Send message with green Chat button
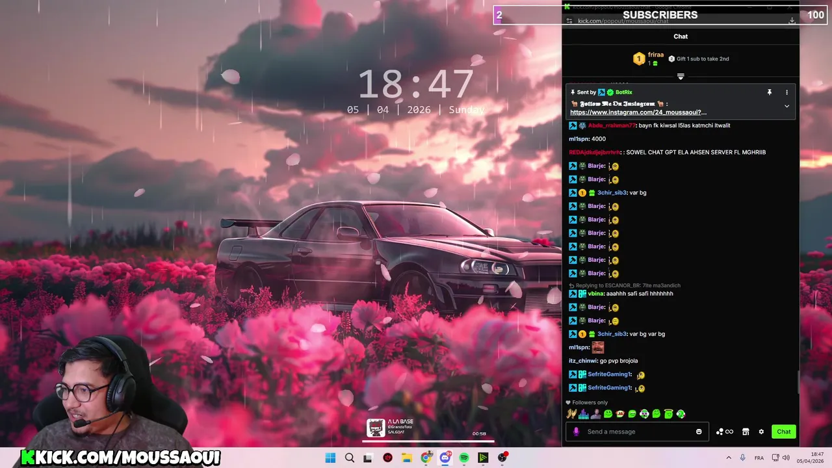The width and height of the screenshot is (832, 468). click(784, 432)
